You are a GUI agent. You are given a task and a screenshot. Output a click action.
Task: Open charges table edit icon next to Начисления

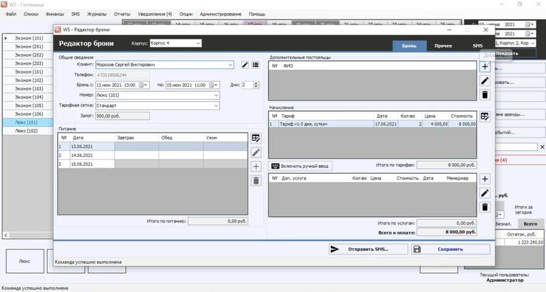(x=485, y=117)
